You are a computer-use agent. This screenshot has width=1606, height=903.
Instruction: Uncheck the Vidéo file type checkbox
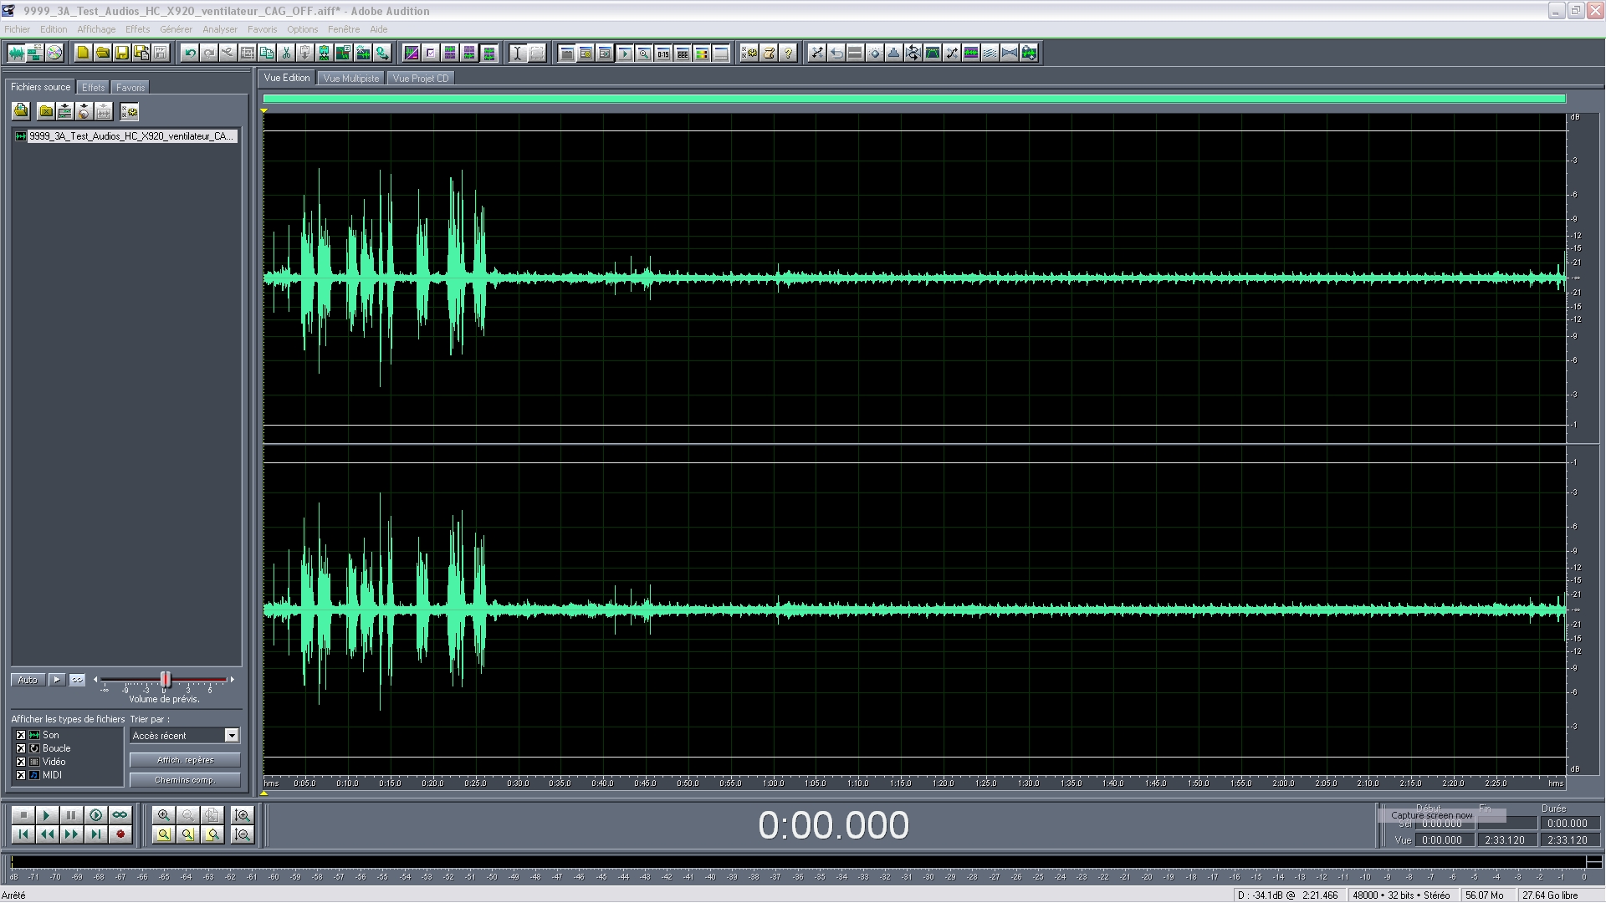pyautogui.click(x=21, y=762)
